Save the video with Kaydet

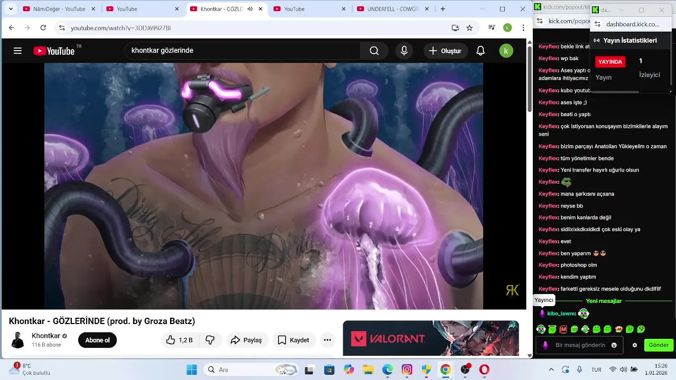[294, 340]
